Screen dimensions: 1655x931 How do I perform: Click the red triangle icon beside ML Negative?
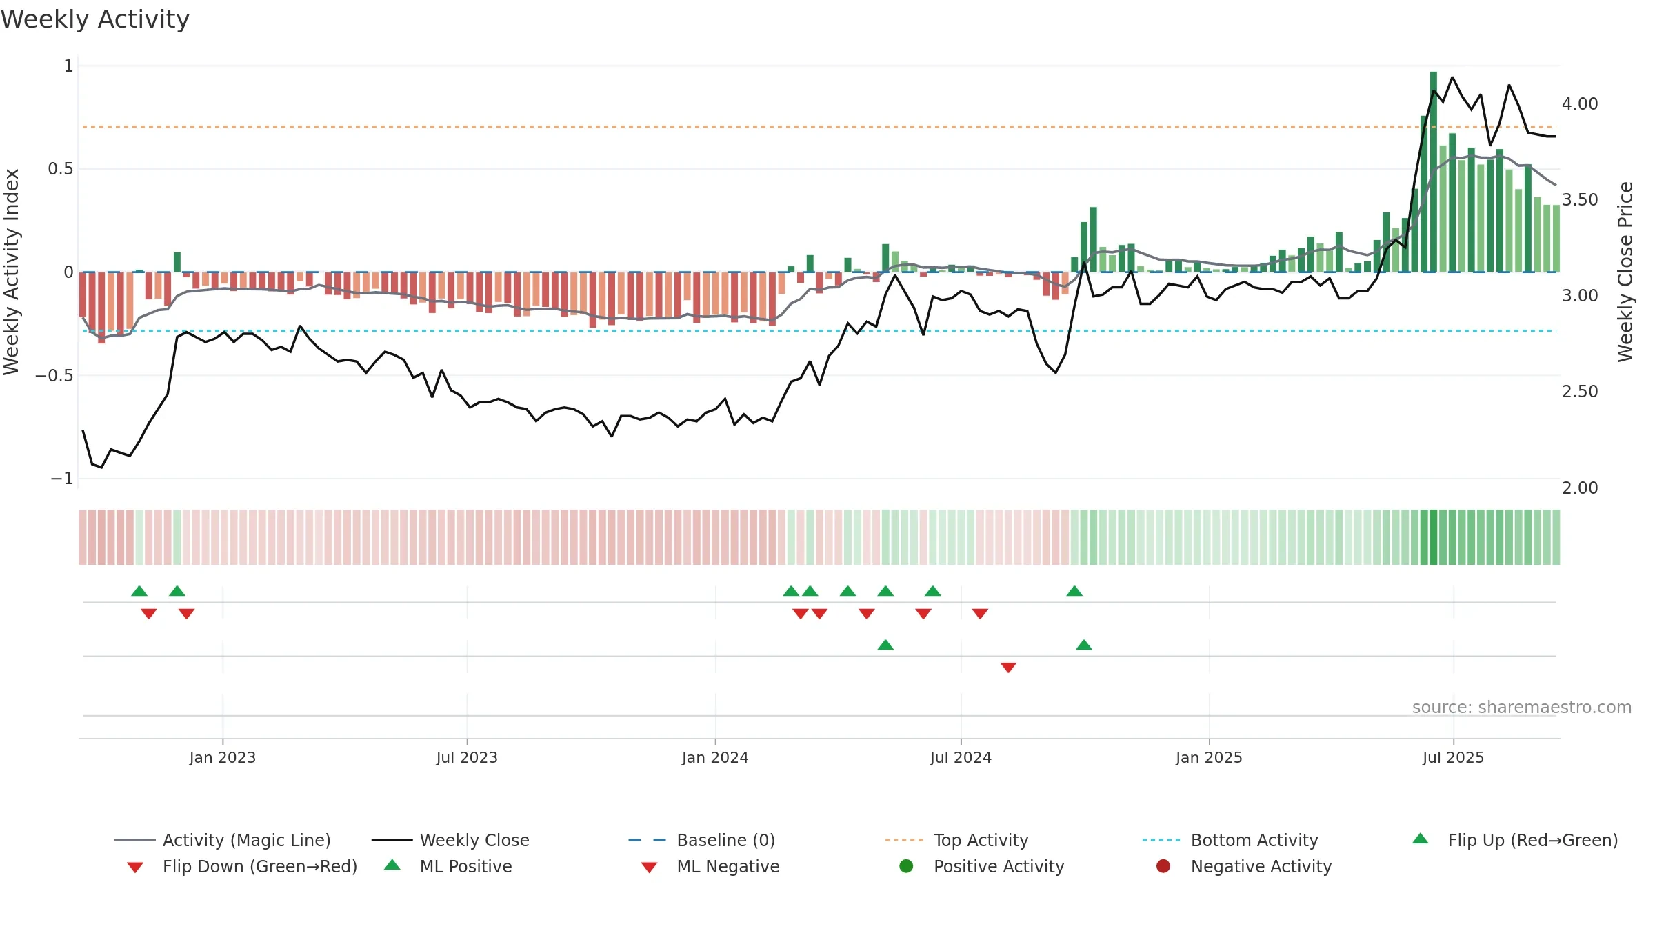tap(649, 868)
